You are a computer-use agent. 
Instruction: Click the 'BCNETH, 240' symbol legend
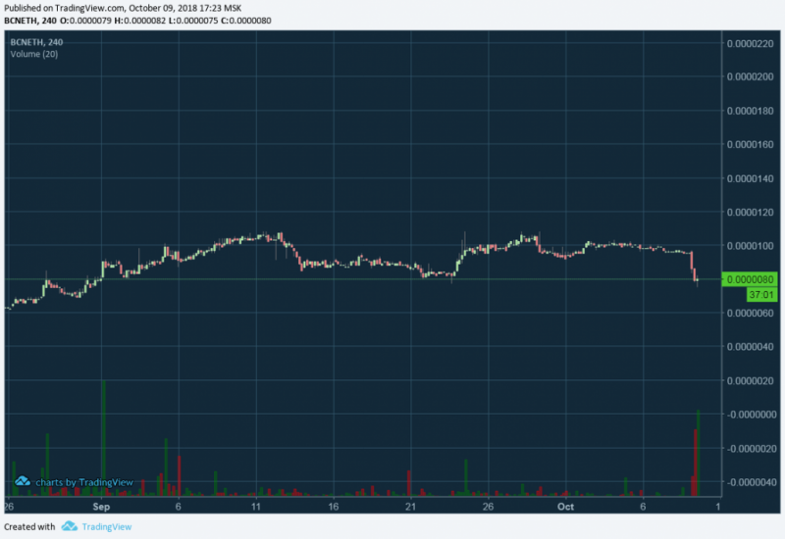[36, 42]
